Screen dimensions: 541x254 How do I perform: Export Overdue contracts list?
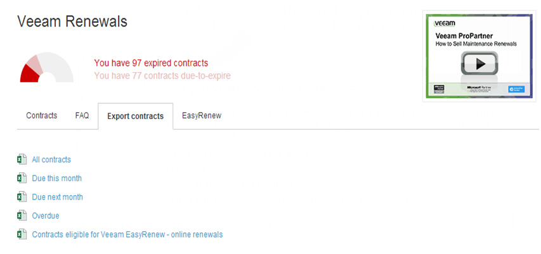pyautogui.click(x=46, y=215)
